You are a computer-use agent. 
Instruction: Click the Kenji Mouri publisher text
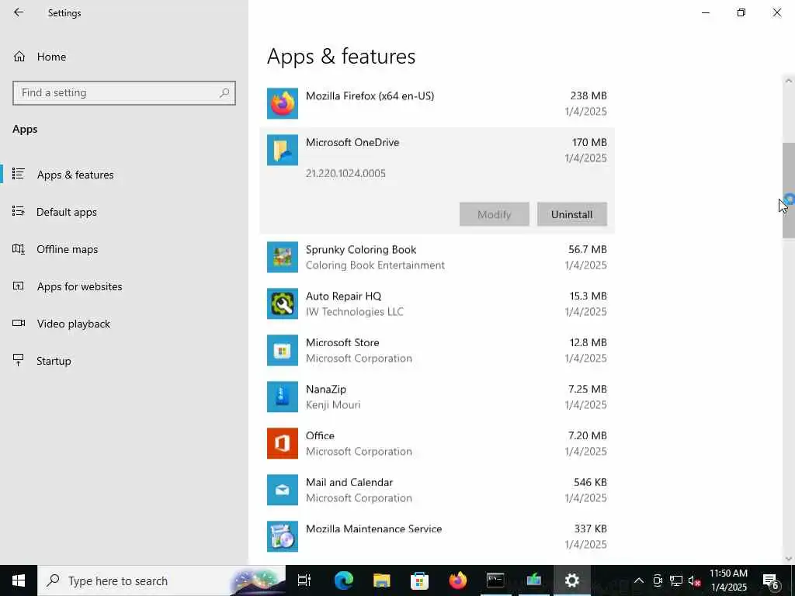[333, 405]
